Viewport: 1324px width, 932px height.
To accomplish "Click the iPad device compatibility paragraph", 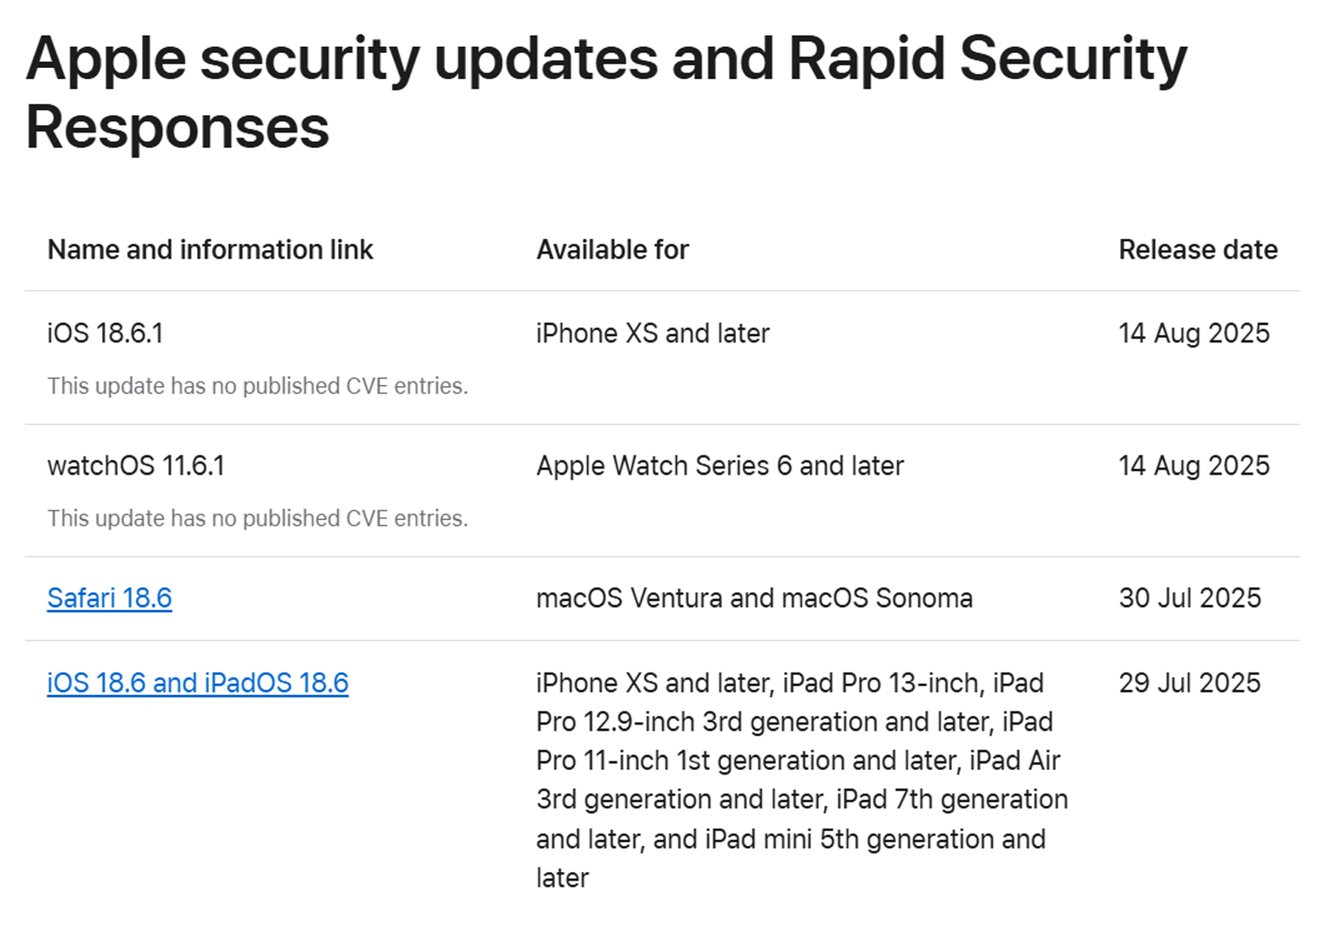I will pyautogui.click(x=802, y=780).
